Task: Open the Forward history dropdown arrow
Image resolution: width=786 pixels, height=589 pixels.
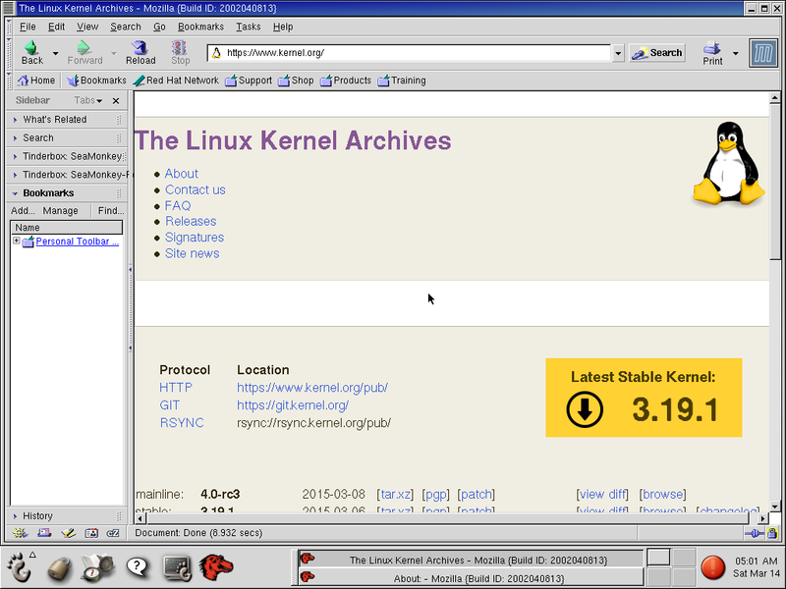Action: pos(114,53)
